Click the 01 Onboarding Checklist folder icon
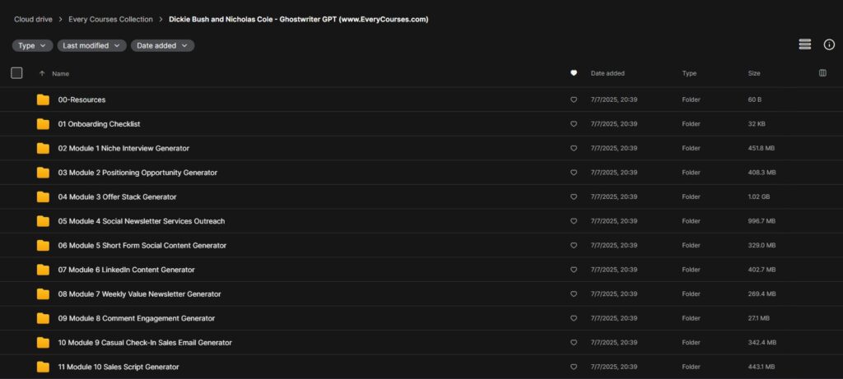Image resolution: width=843 pixels, height=379 pixels. pos(43,124)
